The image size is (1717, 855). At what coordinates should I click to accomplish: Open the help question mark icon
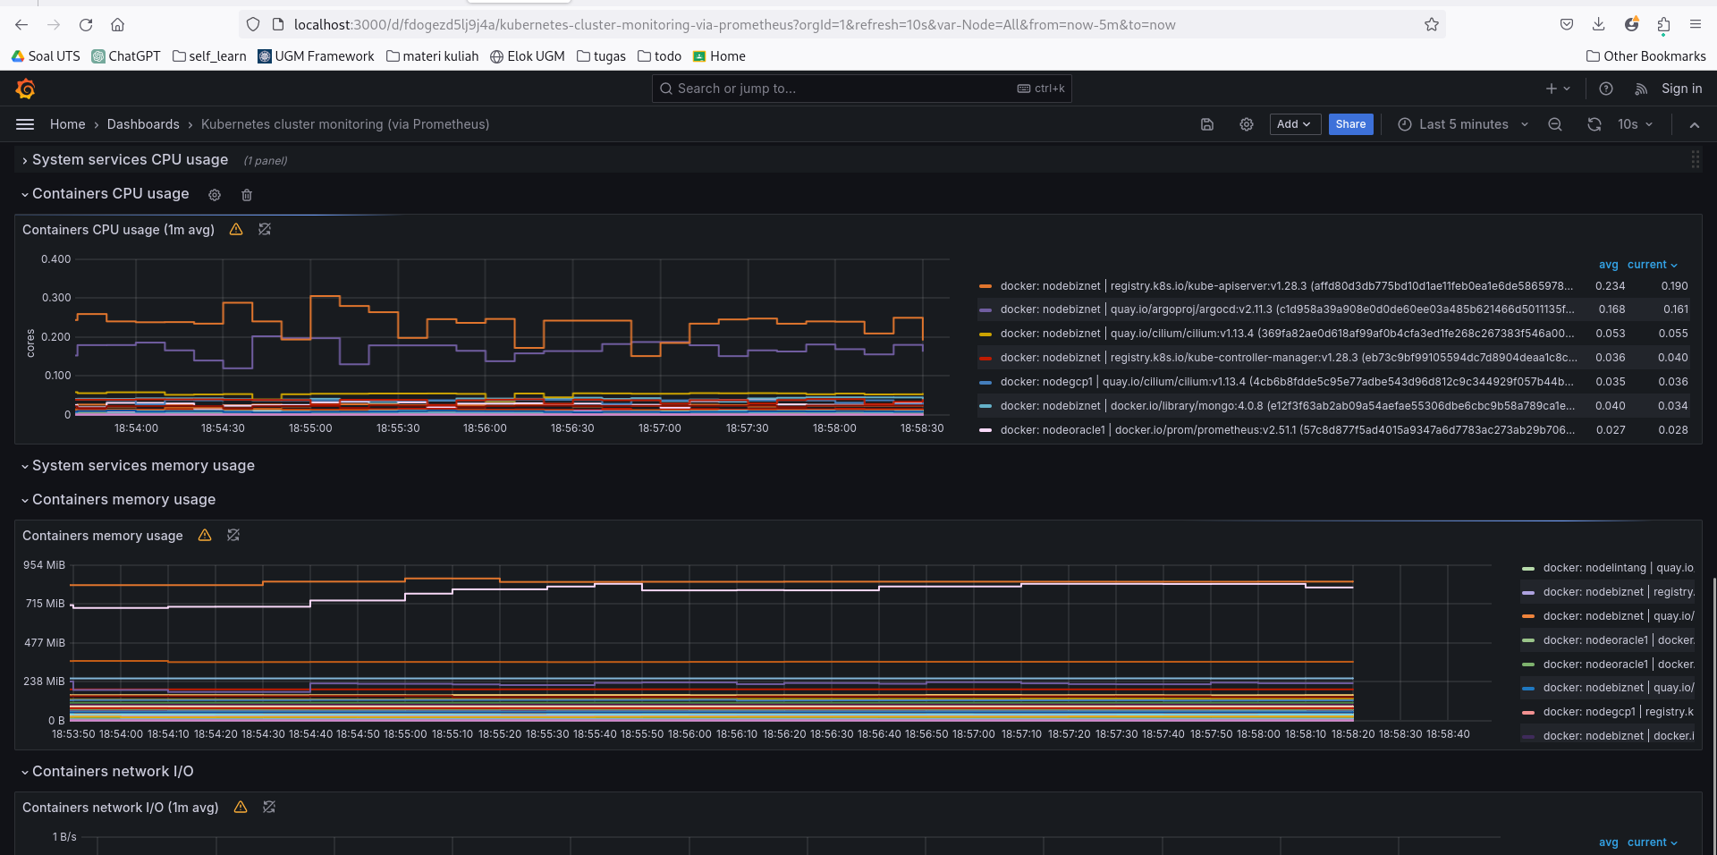point(1605,89)
